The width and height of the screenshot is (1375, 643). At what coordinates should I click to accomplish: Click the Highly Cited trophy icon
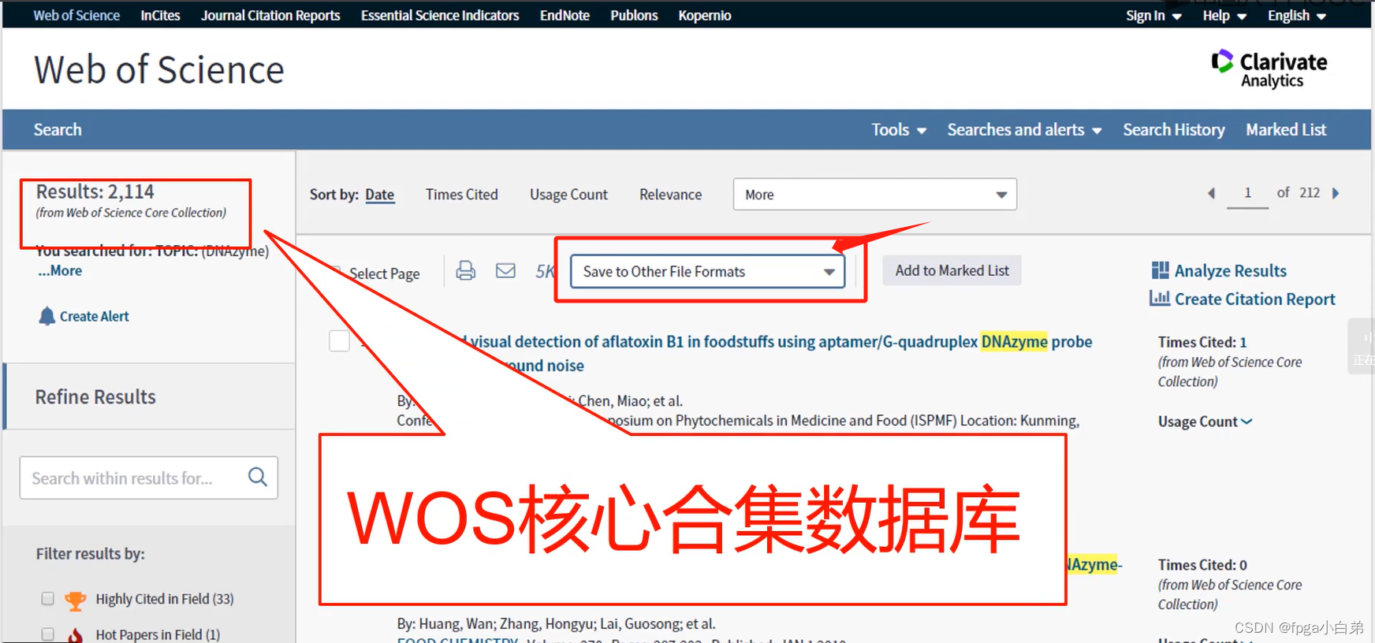[x=76, y=600]
